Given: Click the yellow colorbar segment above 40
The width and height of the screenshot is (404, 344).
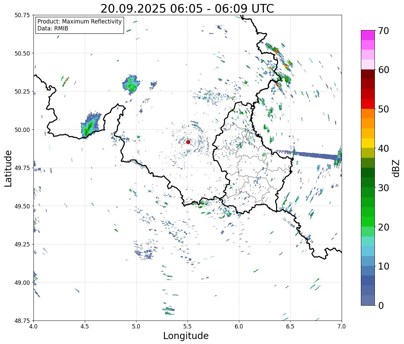Looking at the screenshot, I should tap(368, 143).
